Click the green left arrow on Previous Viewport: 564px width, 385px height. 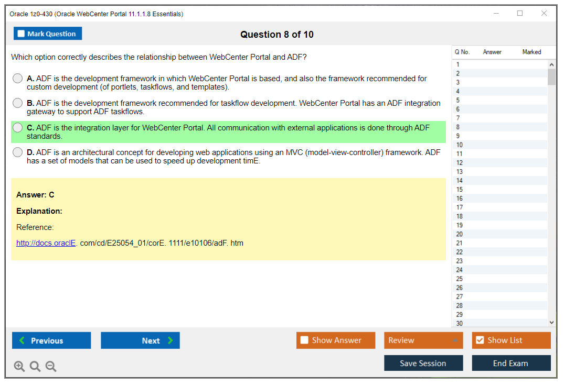(22, 340)
